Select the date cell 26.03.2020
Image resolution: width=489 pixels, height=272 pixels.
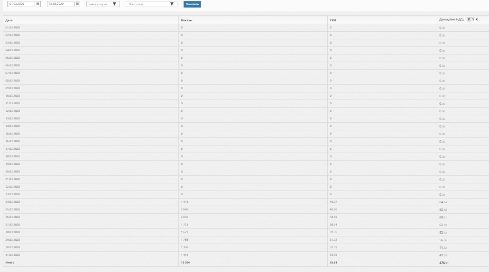click(12, 217)
